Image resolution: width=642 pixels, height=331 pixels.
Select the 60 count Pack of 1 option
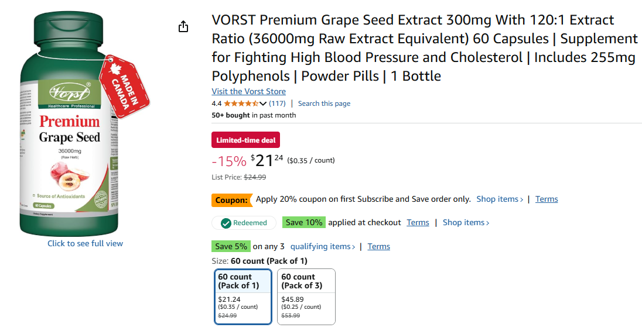tap(243, 296)
